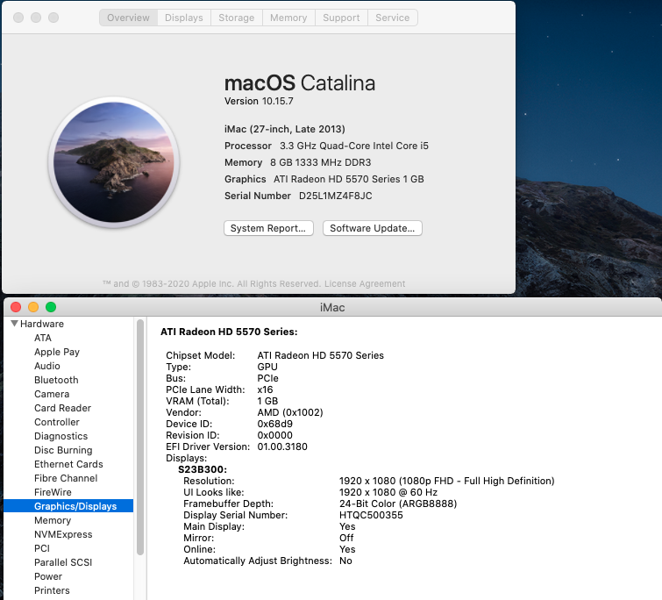Select NVMExpress in the sidebar
The width and height of the screenshot is (662, 600).
[x=63, y=534]
